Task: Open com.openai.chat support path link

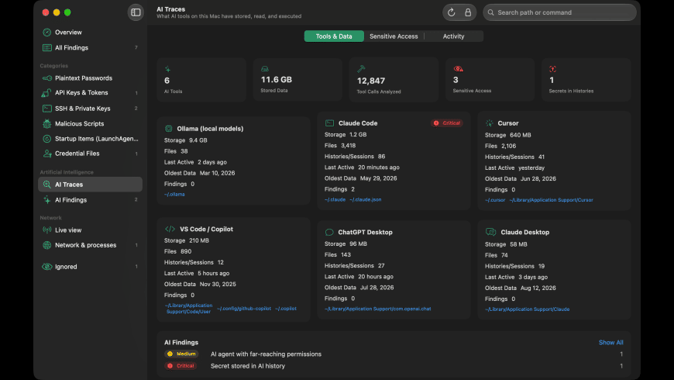Action: click(x=378, y=309)
